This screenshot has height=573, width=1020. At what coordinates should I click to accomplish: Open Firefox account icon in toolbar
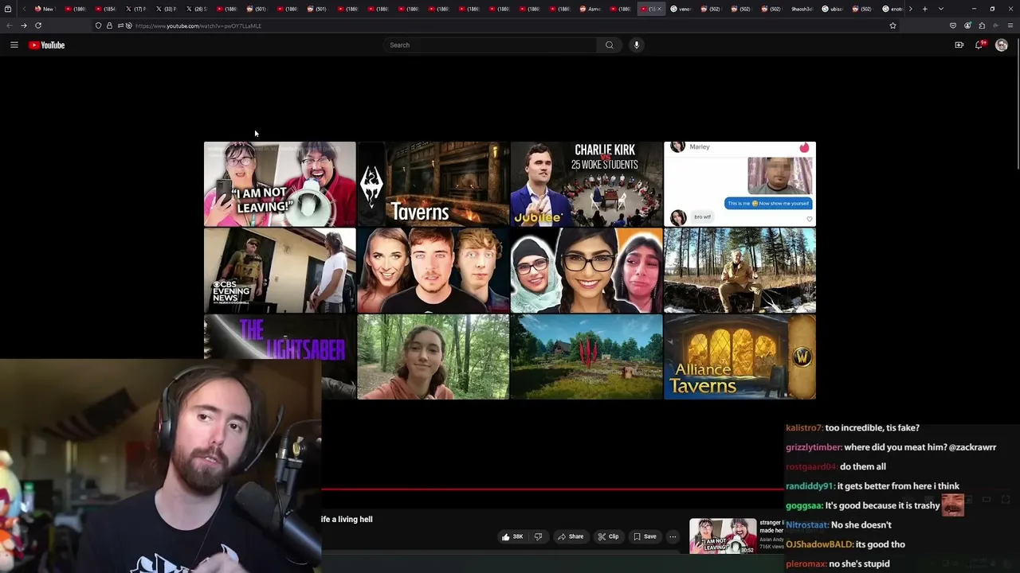click(x=967, y=25)
